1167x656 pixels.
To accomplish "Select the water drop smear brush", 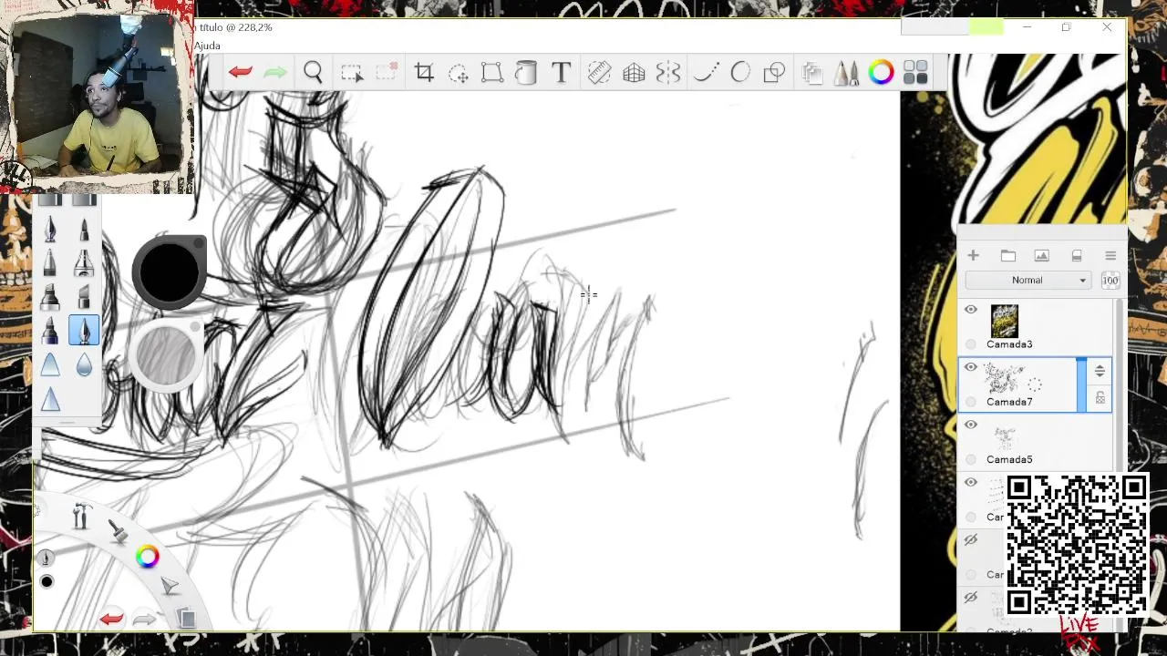I will 84,365.
